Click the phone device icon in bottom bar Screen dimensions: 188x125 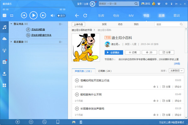58,122
